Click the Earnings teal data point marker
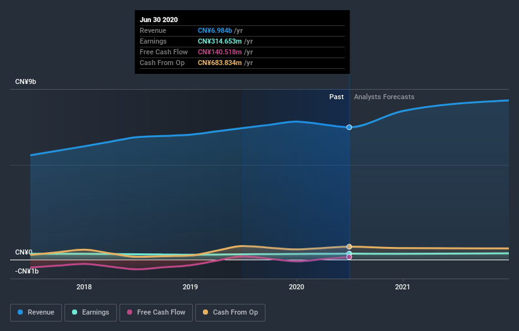The width and height of the screenshot is (519, 331). (x=349, y=254)
